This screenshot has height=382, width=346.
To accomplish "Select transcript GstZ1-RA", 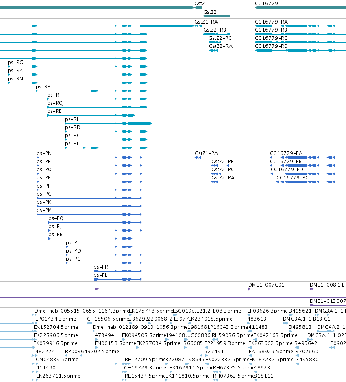I will pyautogui.click(x=206, y=22).
